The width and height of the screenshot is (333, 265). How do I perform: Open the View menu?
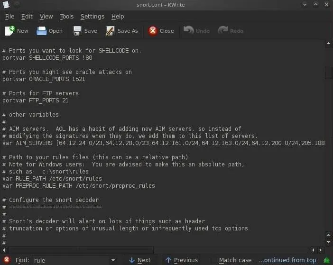click(46, 17)
